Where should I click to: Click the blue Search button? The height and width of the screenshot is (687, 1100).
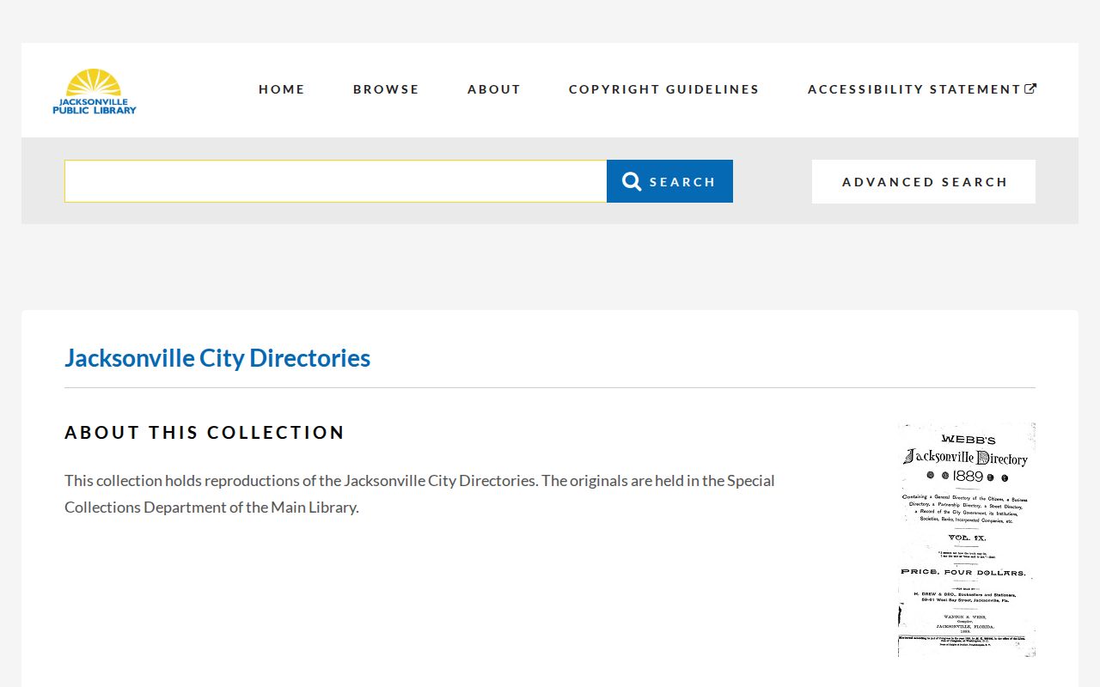[669, 181]
